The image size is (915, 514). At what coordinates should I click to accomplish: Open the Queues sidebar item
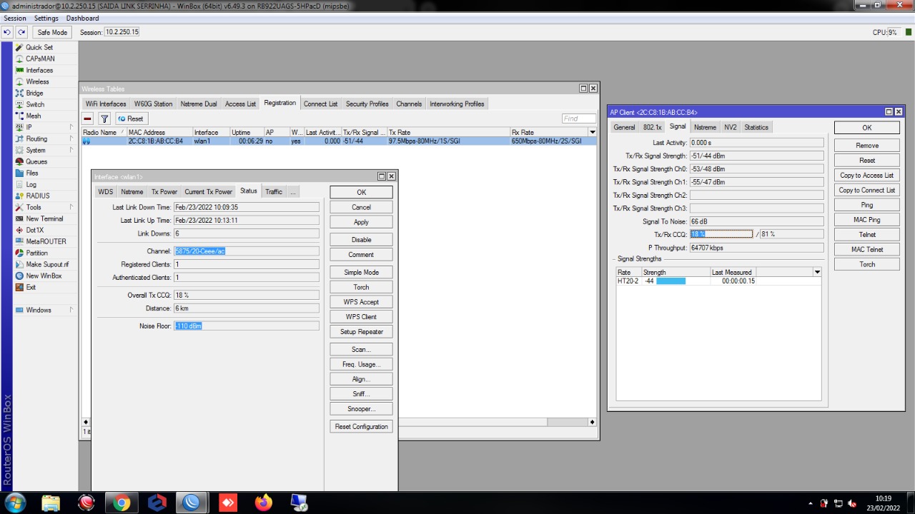click(36, 161)
